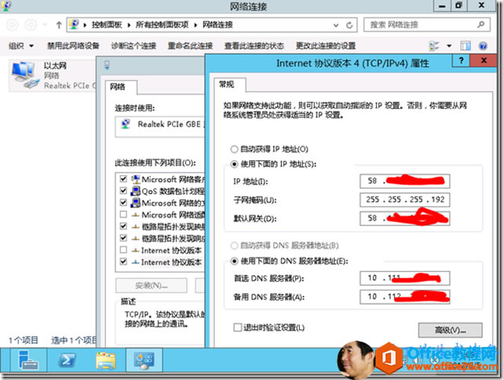Click 所有控制面板项 in the breadcrumb

[x=162, y=24]
